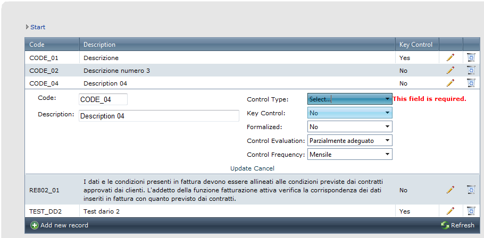Click the Refresh arrows icon
Viewport: 484px width, 238px height.
(x=445, y=225)
